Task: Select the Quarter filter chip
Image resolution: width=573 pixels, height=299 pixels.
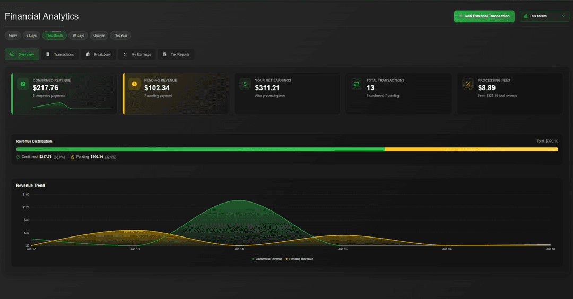Action: [x=99, y=36]
